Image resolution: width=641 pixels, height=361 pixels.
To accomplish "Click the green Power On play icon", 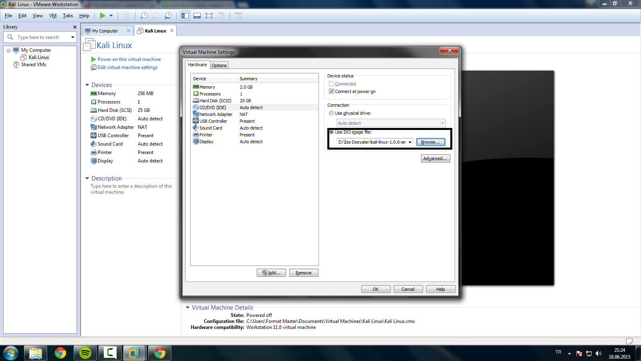I will (103, 16).
